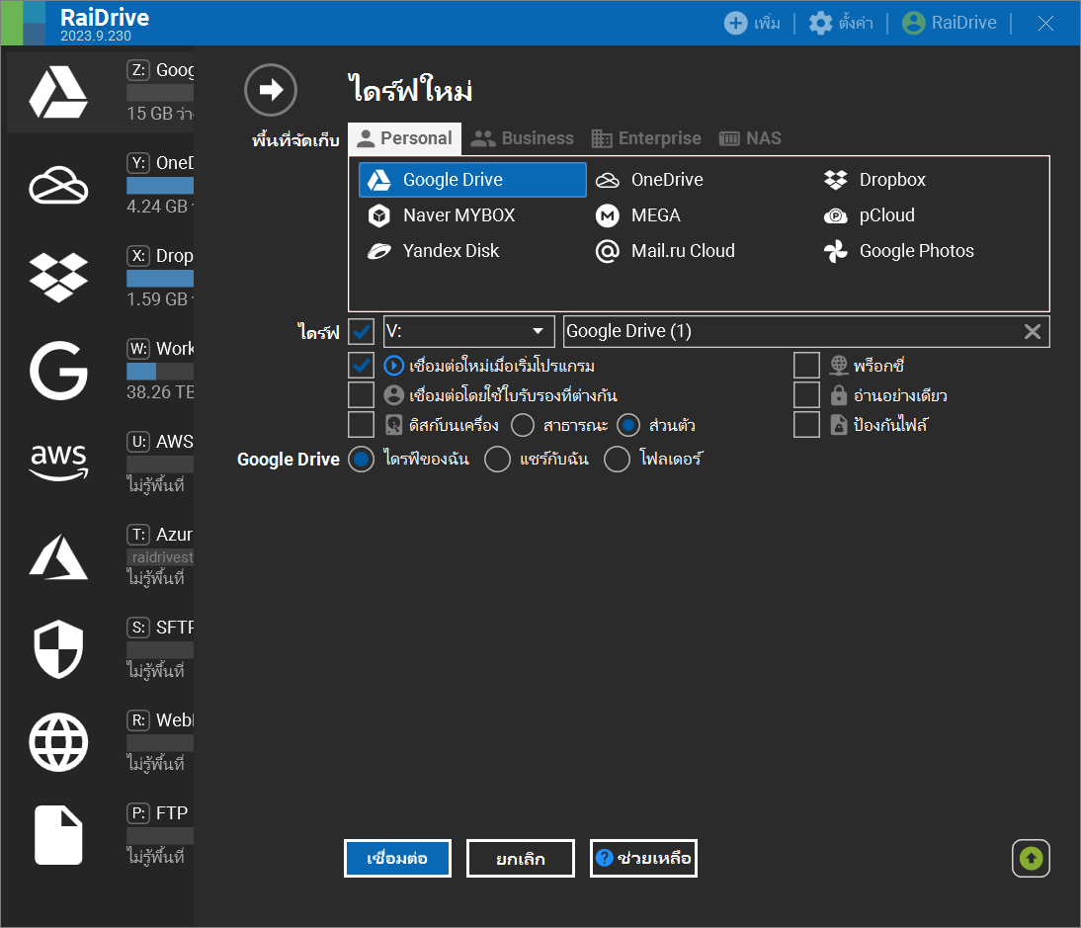Image resolution: width=1081 pixels, height=928 pixels.
Task: Select แชร์กับฉัน shared radio button
Action: point(497,460)
